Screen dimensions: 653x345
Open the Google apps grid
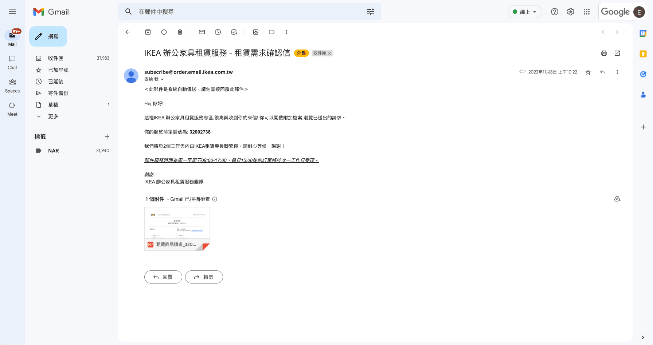tap(587, 12)
